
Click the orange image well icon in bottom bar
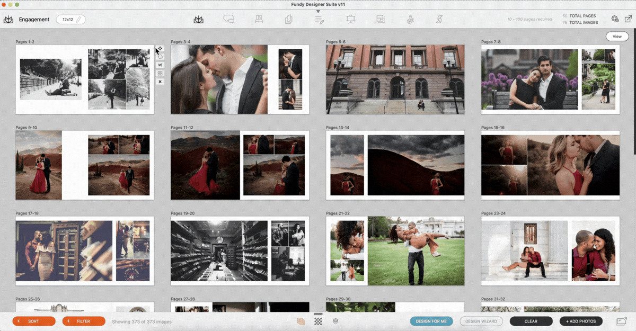pos(301,321)
